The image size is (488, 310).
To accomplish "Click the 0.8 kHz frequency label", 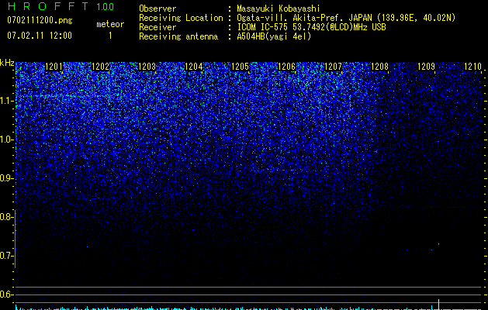I will pyautogui.click(x=6, y=217).
